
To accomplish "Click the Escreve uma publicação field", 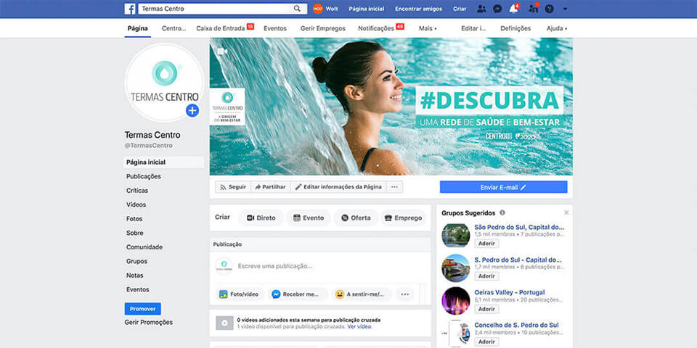I will pyautogui.click(x=319, y=266).
